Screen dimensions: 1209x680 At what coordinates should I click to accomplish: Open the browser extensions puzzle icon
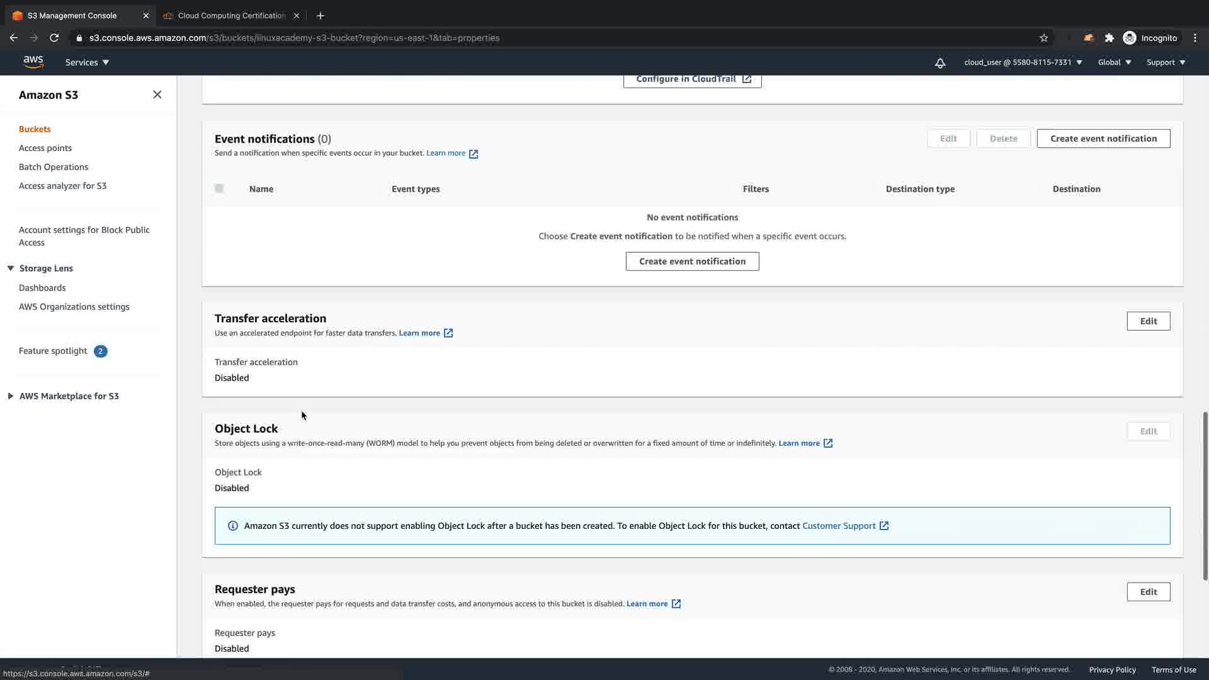1110,38
